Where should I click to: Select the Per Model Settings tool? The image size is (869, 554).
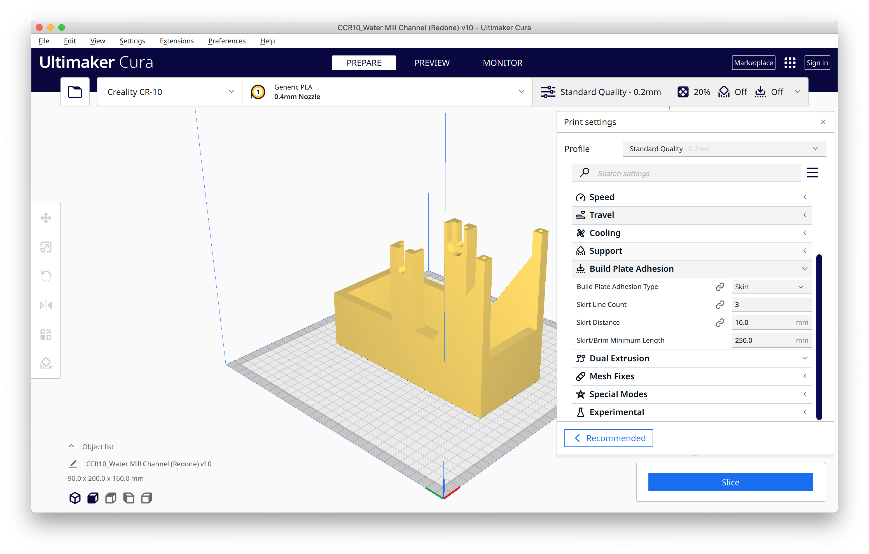46,334
